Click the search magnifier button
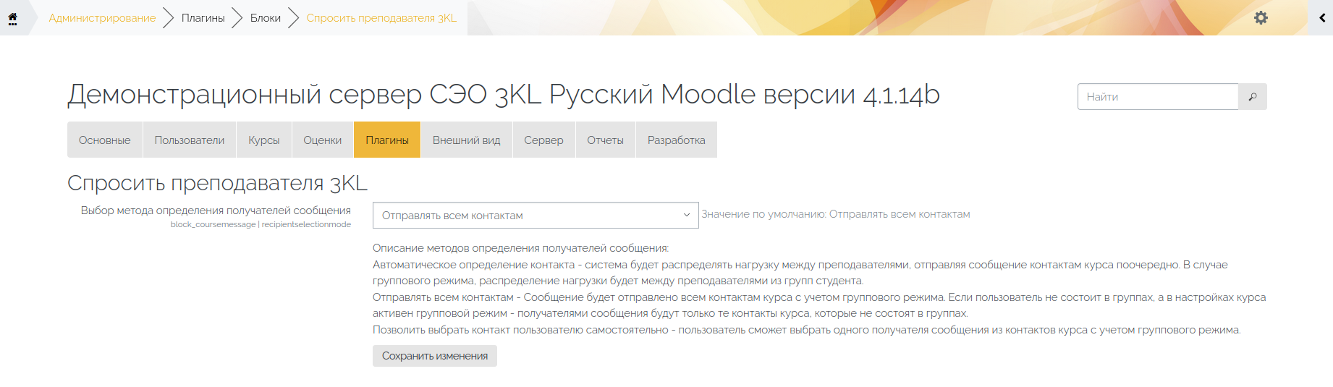The height and width of the screenshot is (387, 1333). [1253, 97]
